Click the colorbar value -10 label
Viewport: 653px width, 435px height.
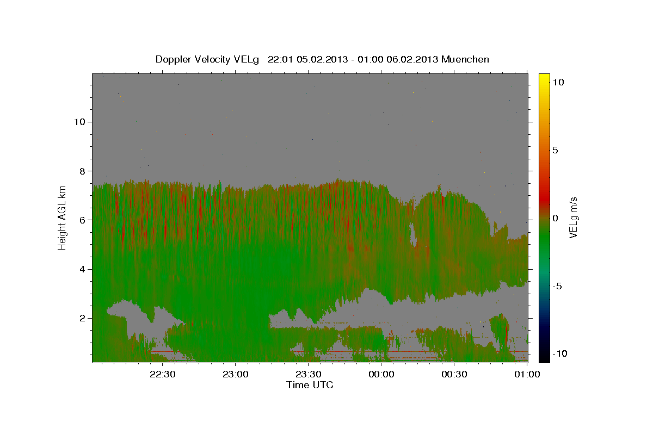coord(559,353)
